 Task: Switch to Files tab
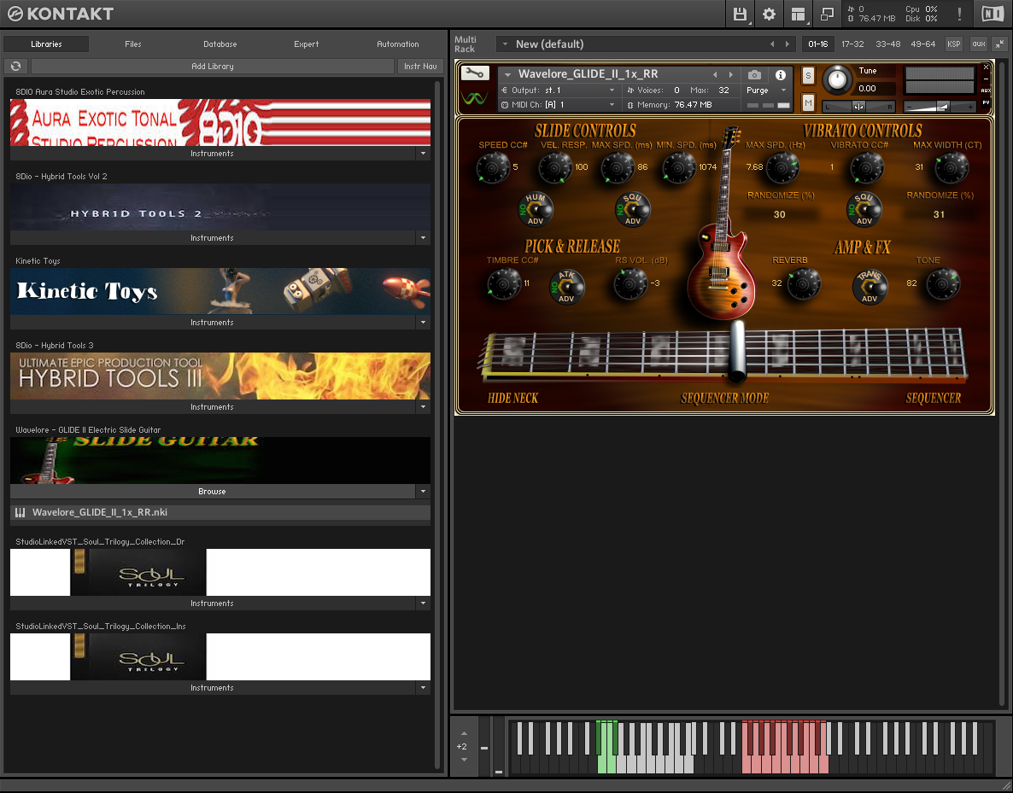(133, 44)
